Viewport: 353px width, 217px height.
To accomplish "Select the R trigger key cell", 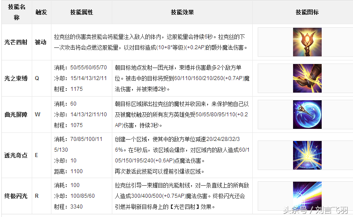I will [37, 196].
